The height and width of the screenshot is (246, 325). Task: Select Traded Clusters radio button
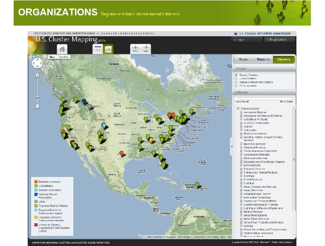pos(236,75)
